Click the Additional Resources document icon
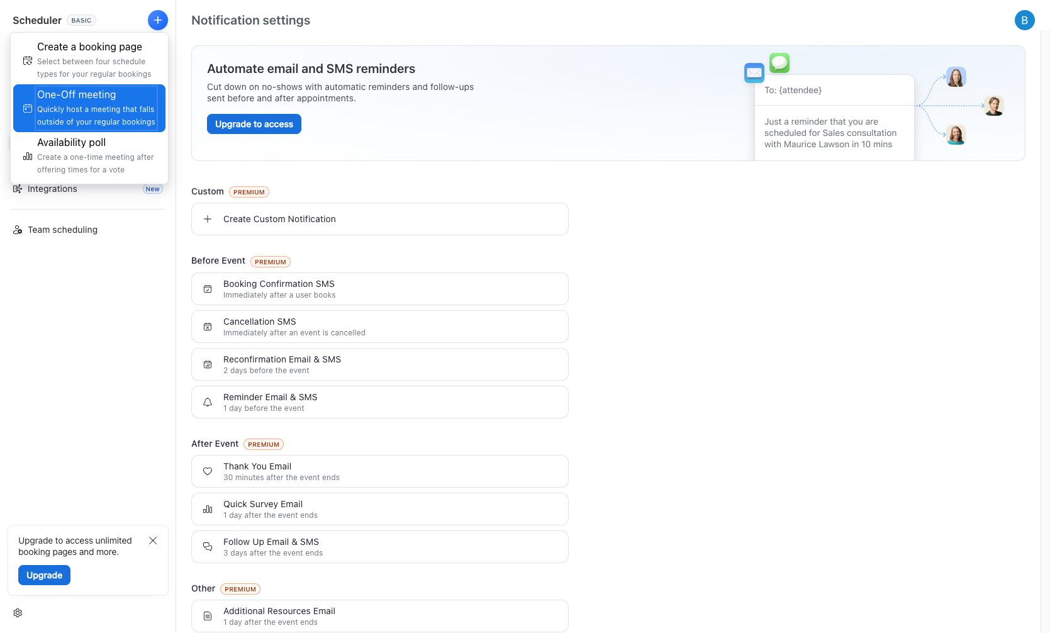This screenshot has height=633, width=1050. [208, 616]
